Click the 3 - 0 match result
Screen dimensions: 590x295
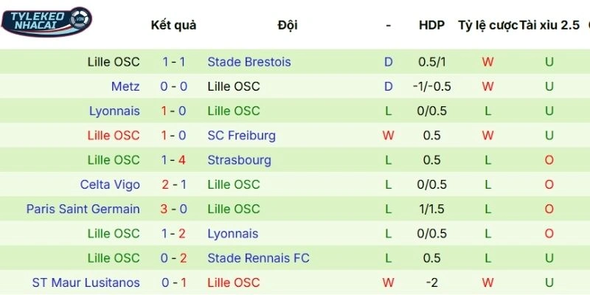click(x=173, y=209)
